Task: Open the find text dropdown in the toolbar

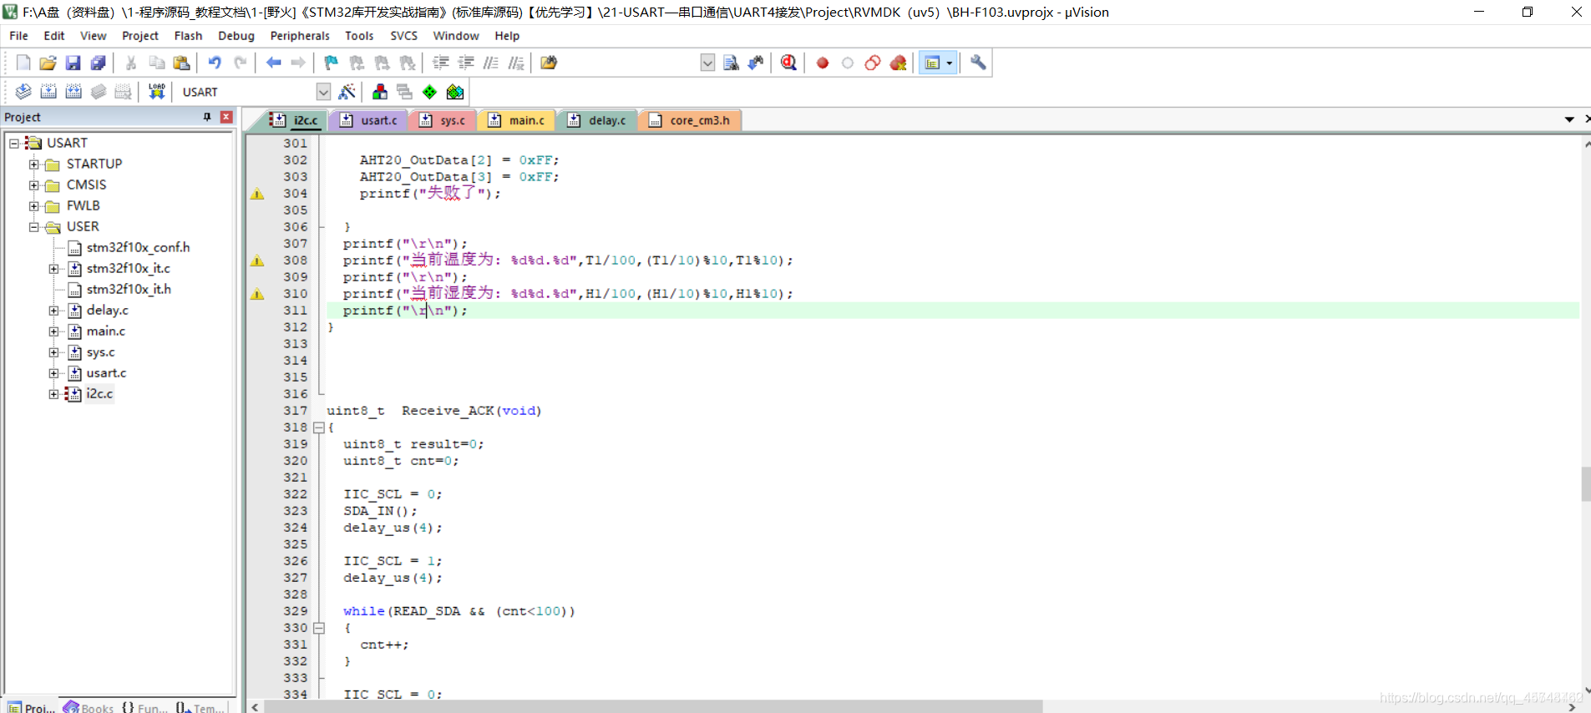Action: (707, 63)
